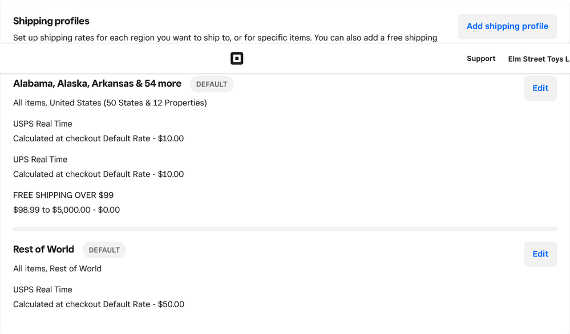The image size is (570, 334).
Task: Click All items, United States description text
Action: coord(110,103)
